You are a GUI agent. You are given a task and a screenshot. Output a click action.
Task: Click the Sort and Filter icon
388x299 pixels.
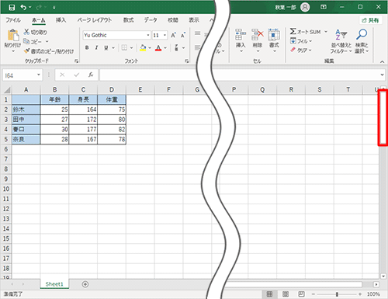pos(341,34)
